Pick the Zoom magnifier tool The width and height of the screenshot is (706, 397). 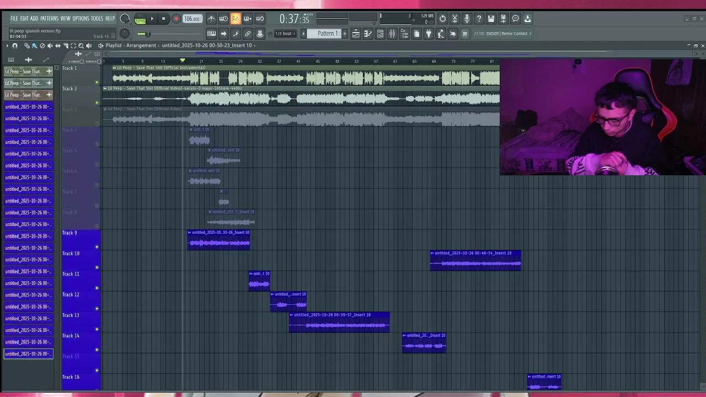point(81,45)
